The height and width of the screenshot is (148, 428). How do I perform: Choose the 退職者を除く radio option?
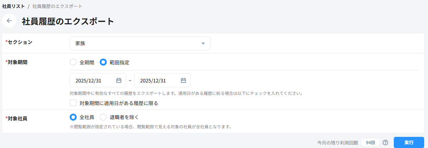point(103,117)
